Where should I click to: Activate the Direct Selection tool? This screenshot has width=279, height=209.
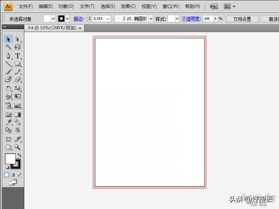click(x=17, y=39)
